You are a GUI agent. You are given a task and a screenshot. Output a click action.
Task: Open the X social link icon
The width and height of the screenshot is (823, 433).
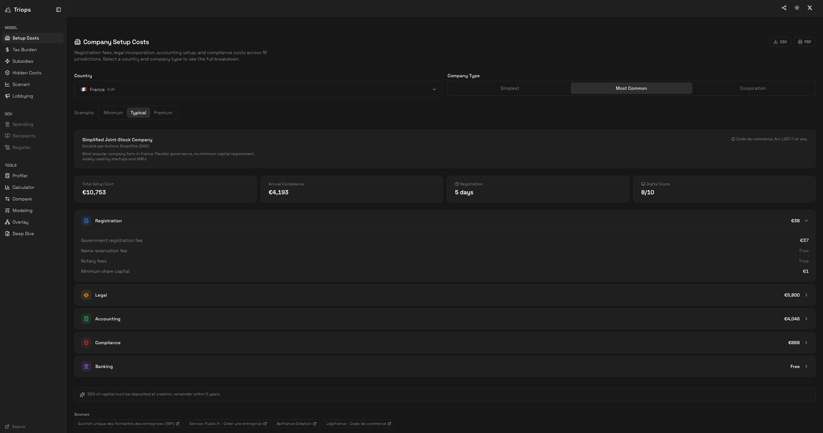pyautogui.click(x=810, y=8)
